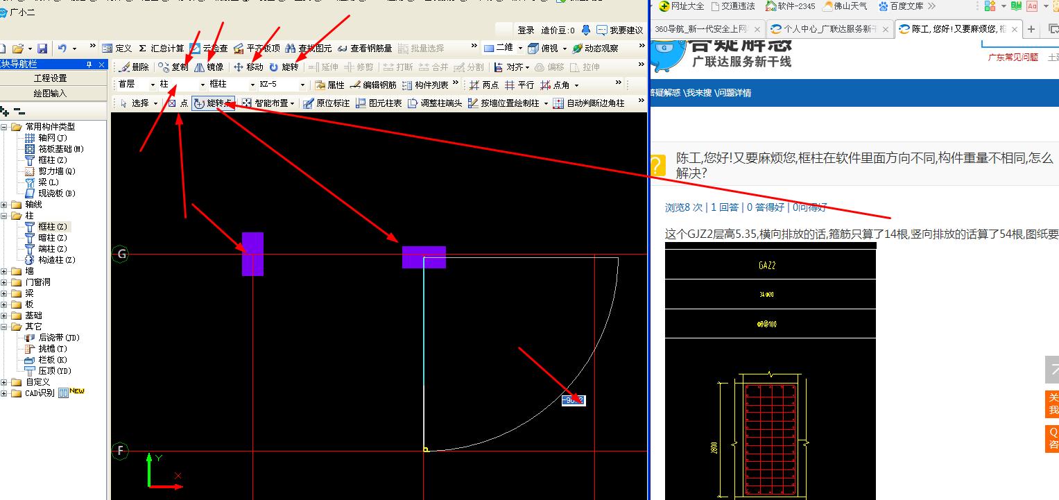Pin the navigation panel with pin icon
The height and width of the screenshot is (500, 1059).
pos(89,64)
